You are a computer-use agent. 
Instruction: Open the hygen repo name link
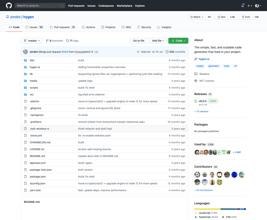pyautogui.click(x=29, y=17)
